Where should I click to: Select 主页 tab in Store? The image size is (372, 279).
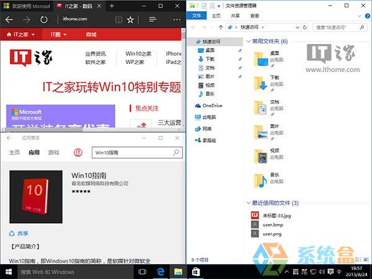(14, 153)
